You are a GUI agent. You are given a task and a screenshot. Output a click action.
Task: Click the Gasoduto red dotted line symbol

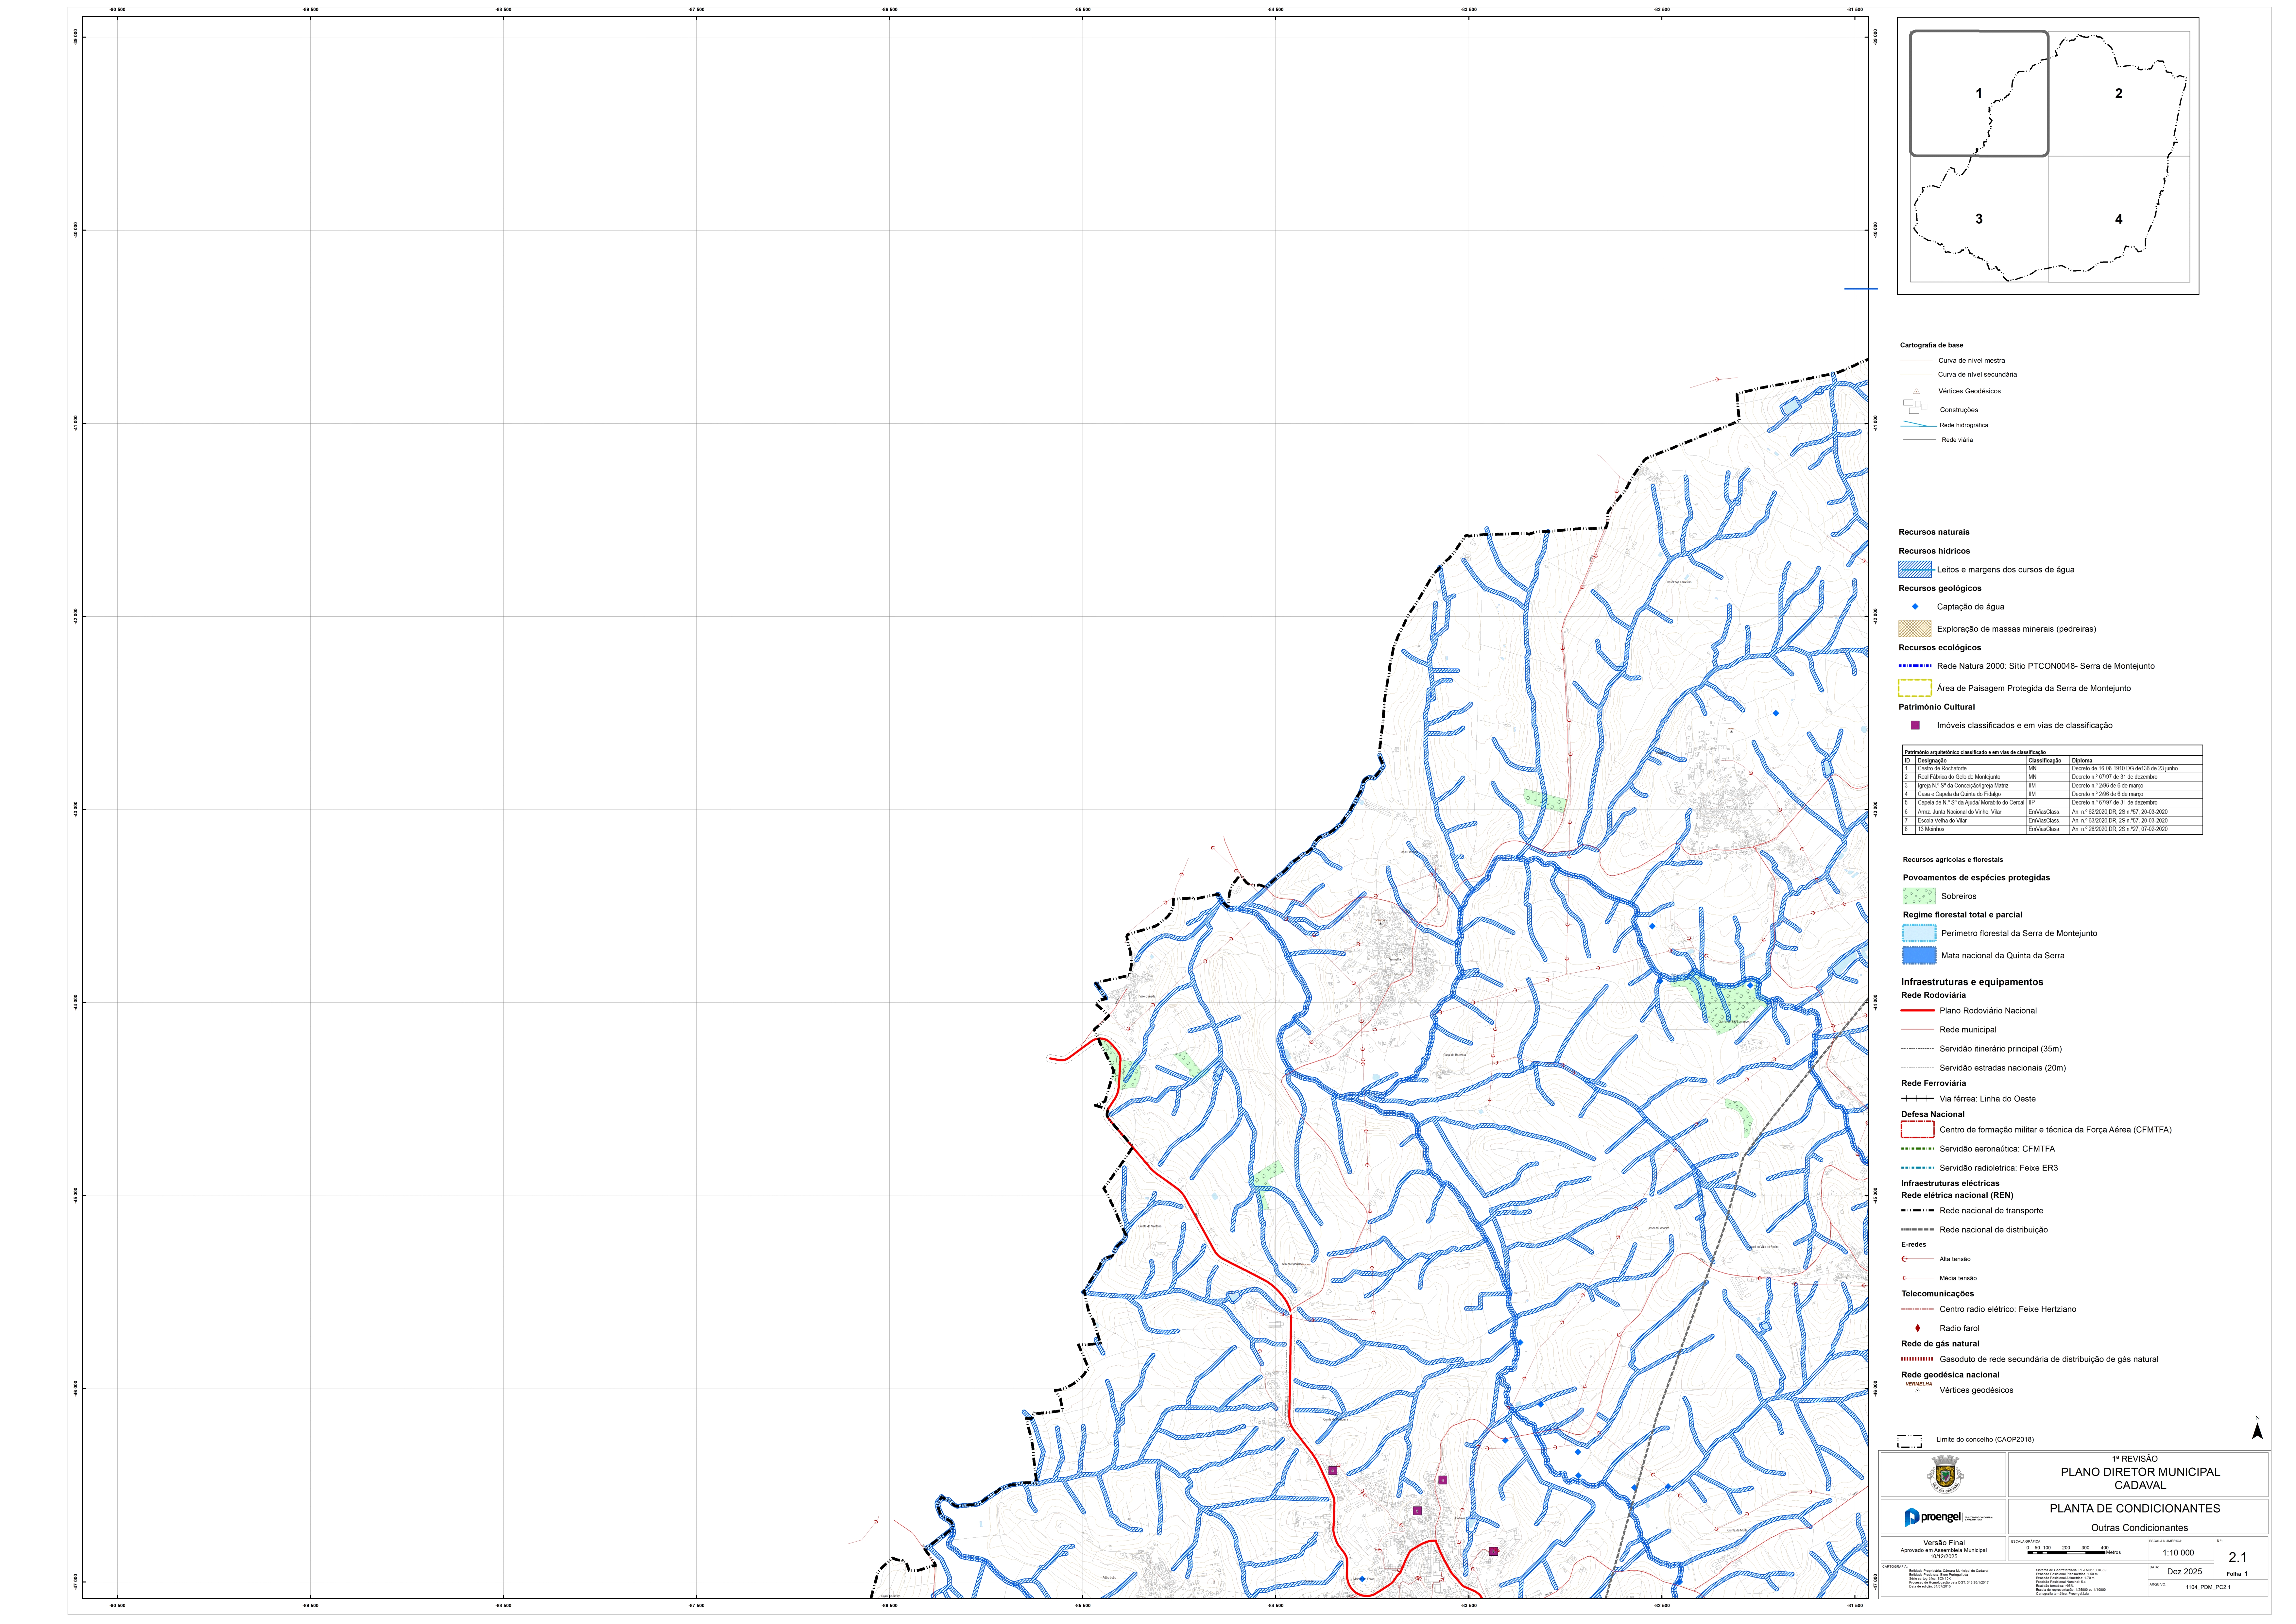pos(1917,1359)
